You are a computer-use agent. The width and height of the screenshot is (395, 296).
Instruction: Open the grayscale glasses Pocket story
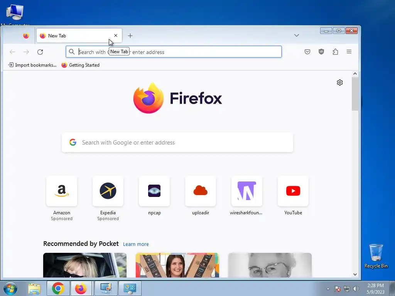click(x=270, y=265)
